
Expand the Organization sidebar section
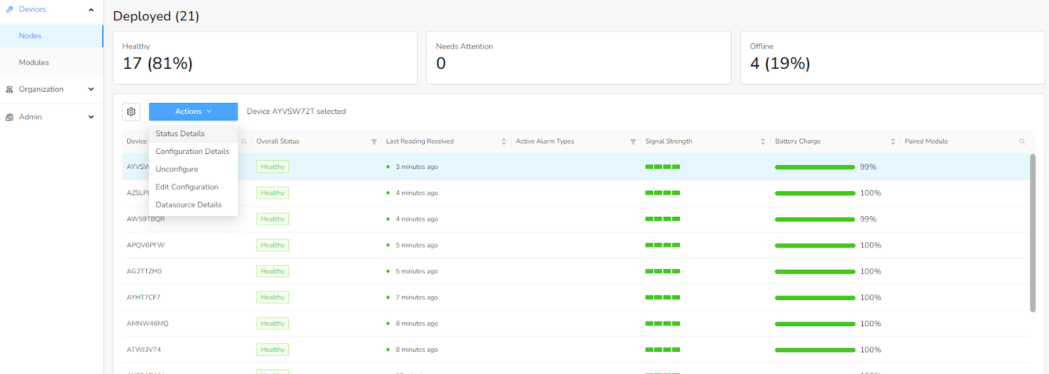(x=91, y=89)
